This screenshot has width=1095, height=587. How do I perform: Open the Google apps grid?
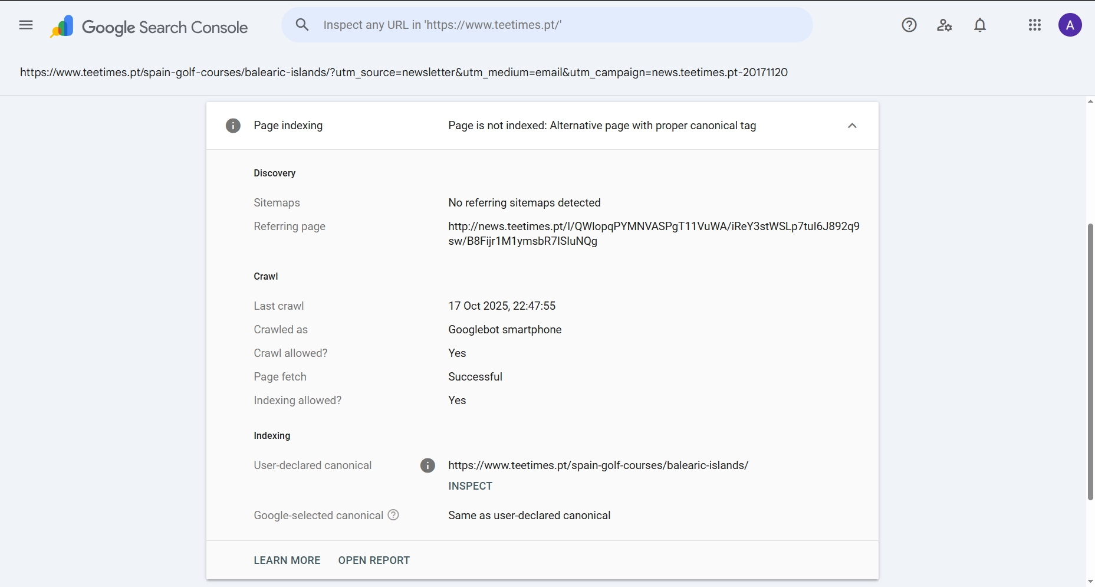click(x=1035, y=25)
